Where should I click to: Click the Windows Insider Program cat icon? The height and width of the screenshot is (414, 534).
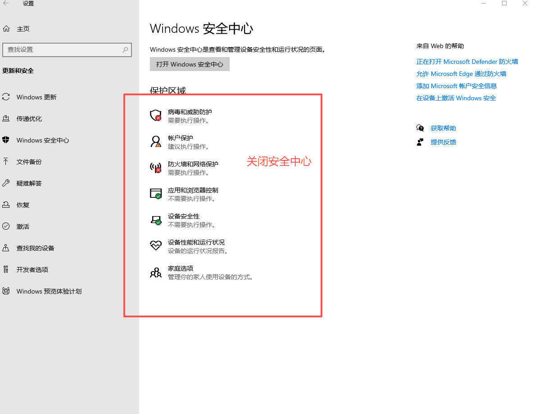pos(6,291)
